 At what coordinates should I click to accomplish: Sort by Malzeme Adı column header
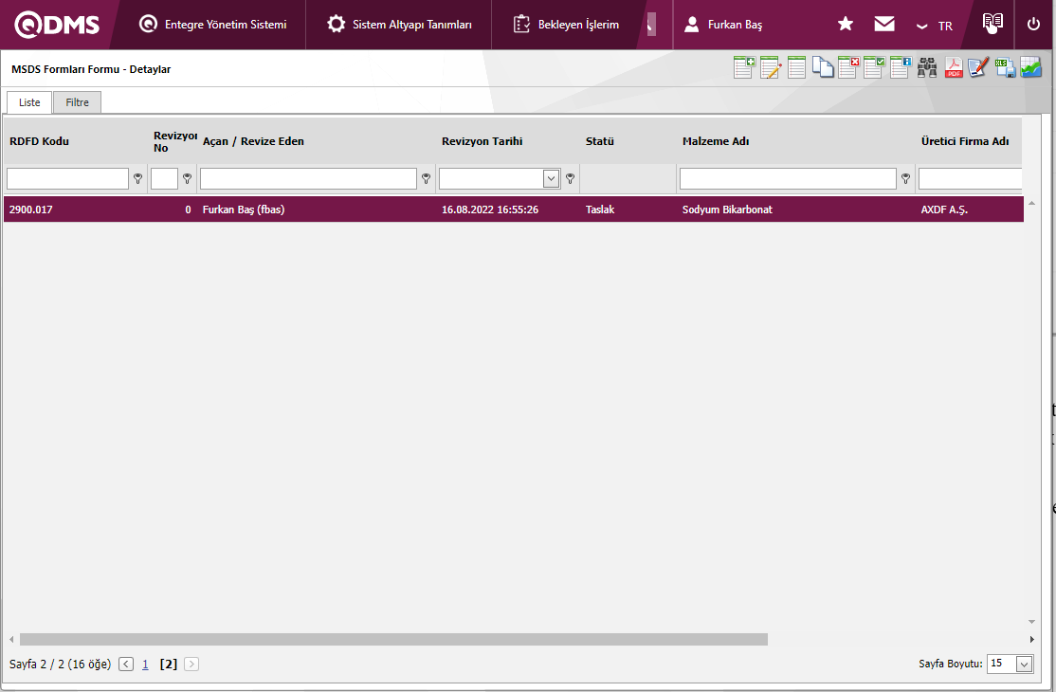[x=716, y=141]
